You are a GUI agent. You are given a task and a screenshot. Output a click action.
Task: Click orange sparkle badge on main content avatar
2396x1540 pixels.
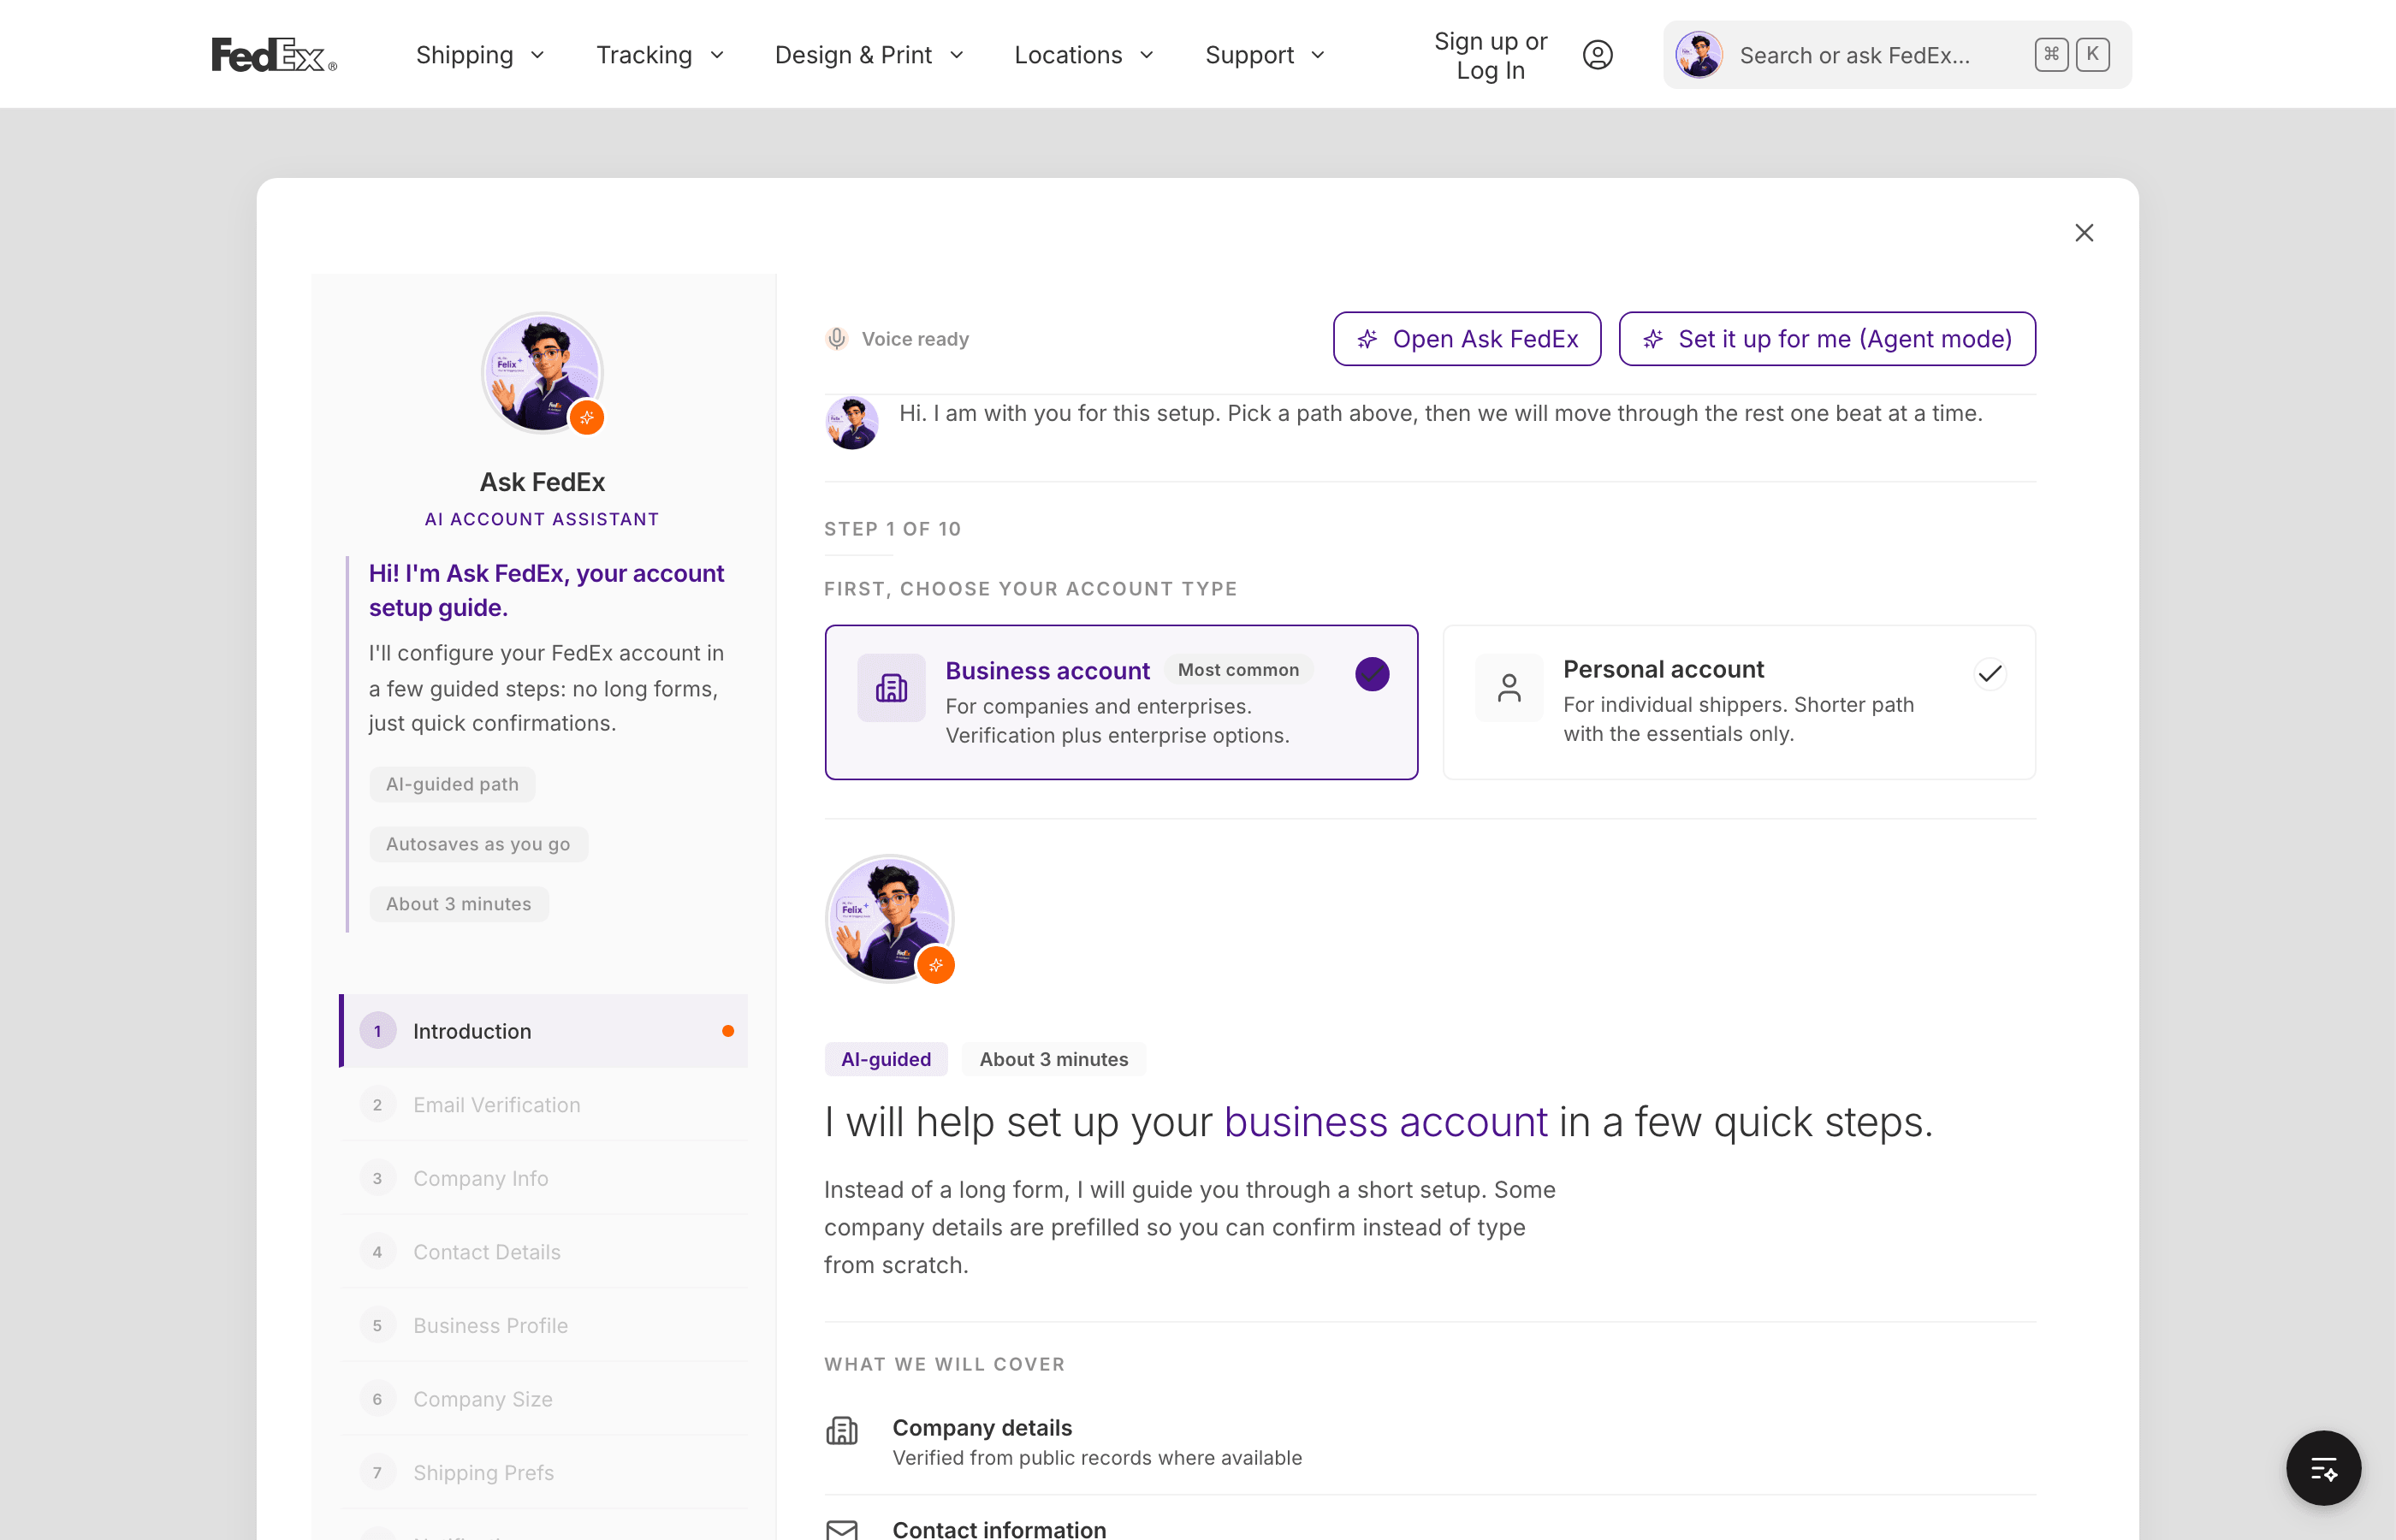[935, 965]
